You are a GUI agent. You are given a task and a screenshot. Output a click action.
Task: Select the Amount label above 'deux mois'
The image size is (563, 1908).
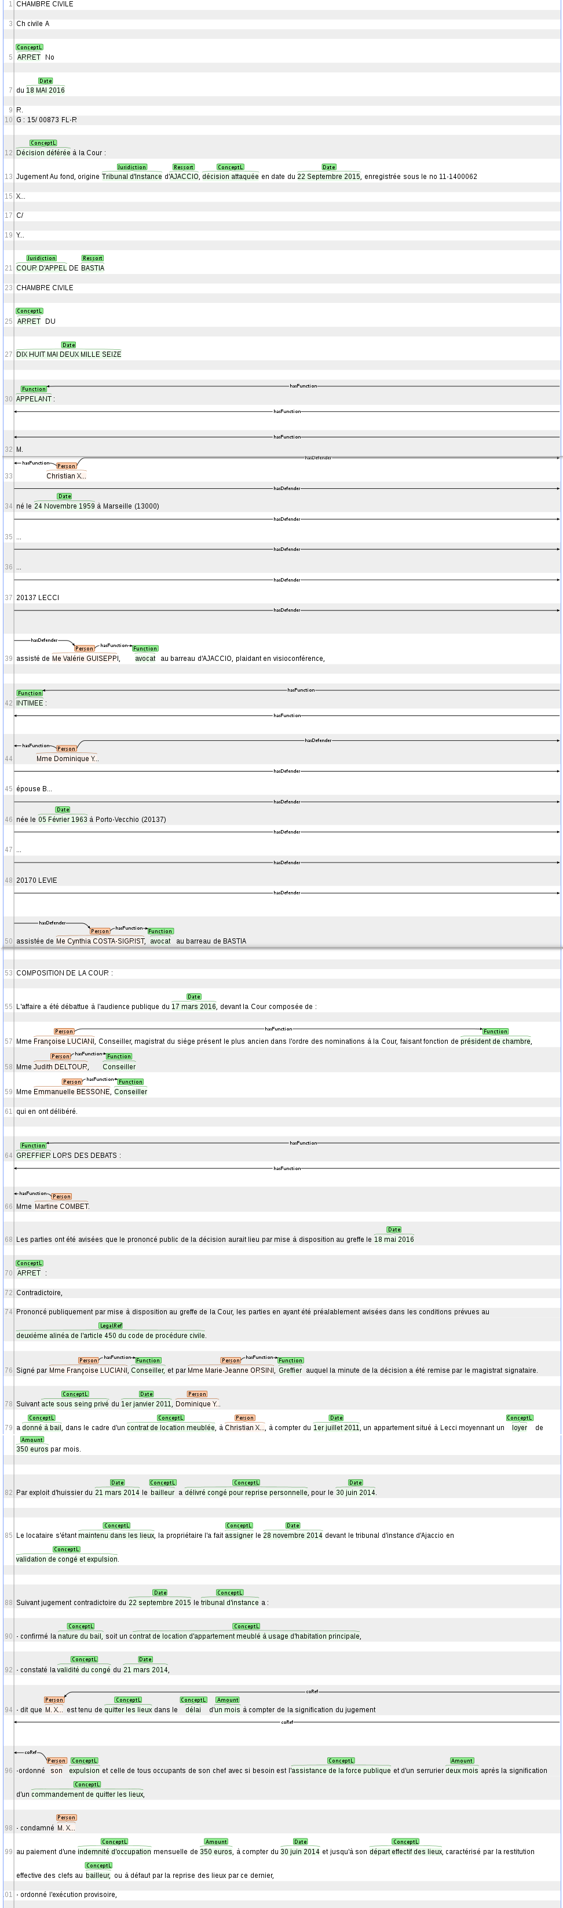(x=462, y=1762)
